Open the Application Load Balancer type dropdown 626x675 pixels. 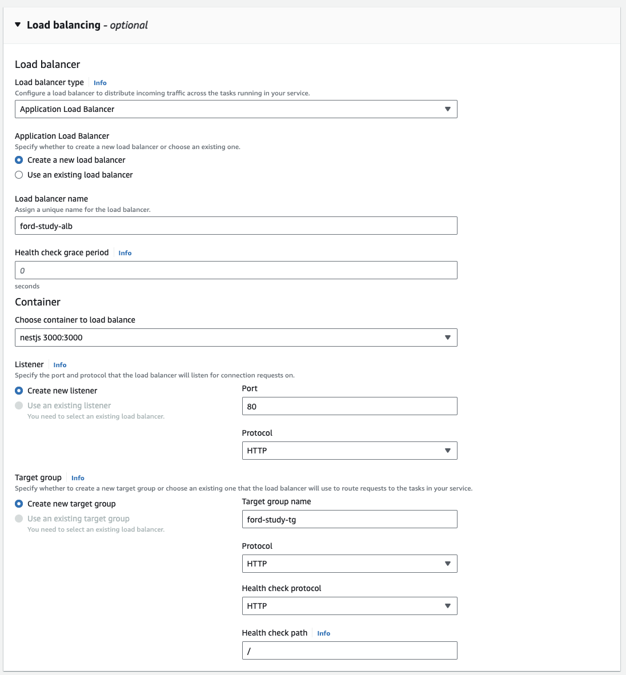236,109
